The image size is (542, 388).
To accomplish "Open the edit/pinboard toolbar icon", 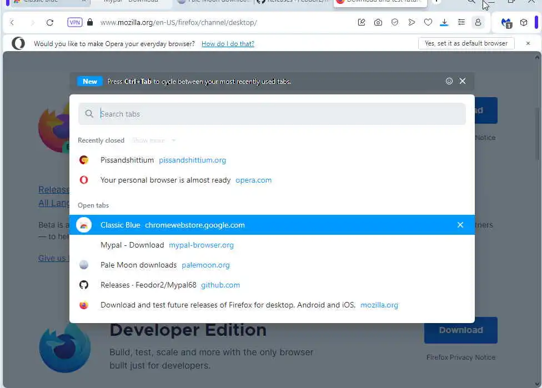I will 362,22.
